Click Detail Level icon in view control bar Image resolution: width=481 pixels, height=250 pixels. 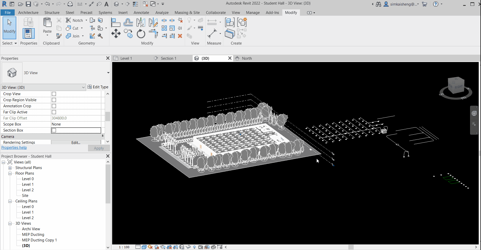tap(138, 247)
